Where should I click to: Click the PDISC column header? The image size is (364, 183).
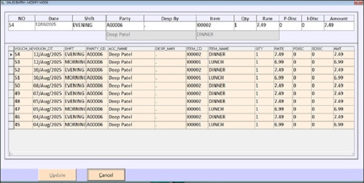point(301,49)
